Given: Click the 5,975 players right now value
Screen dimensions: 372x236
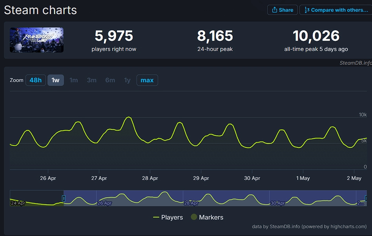Looking at the screenshot, I should tap(114, 36).
